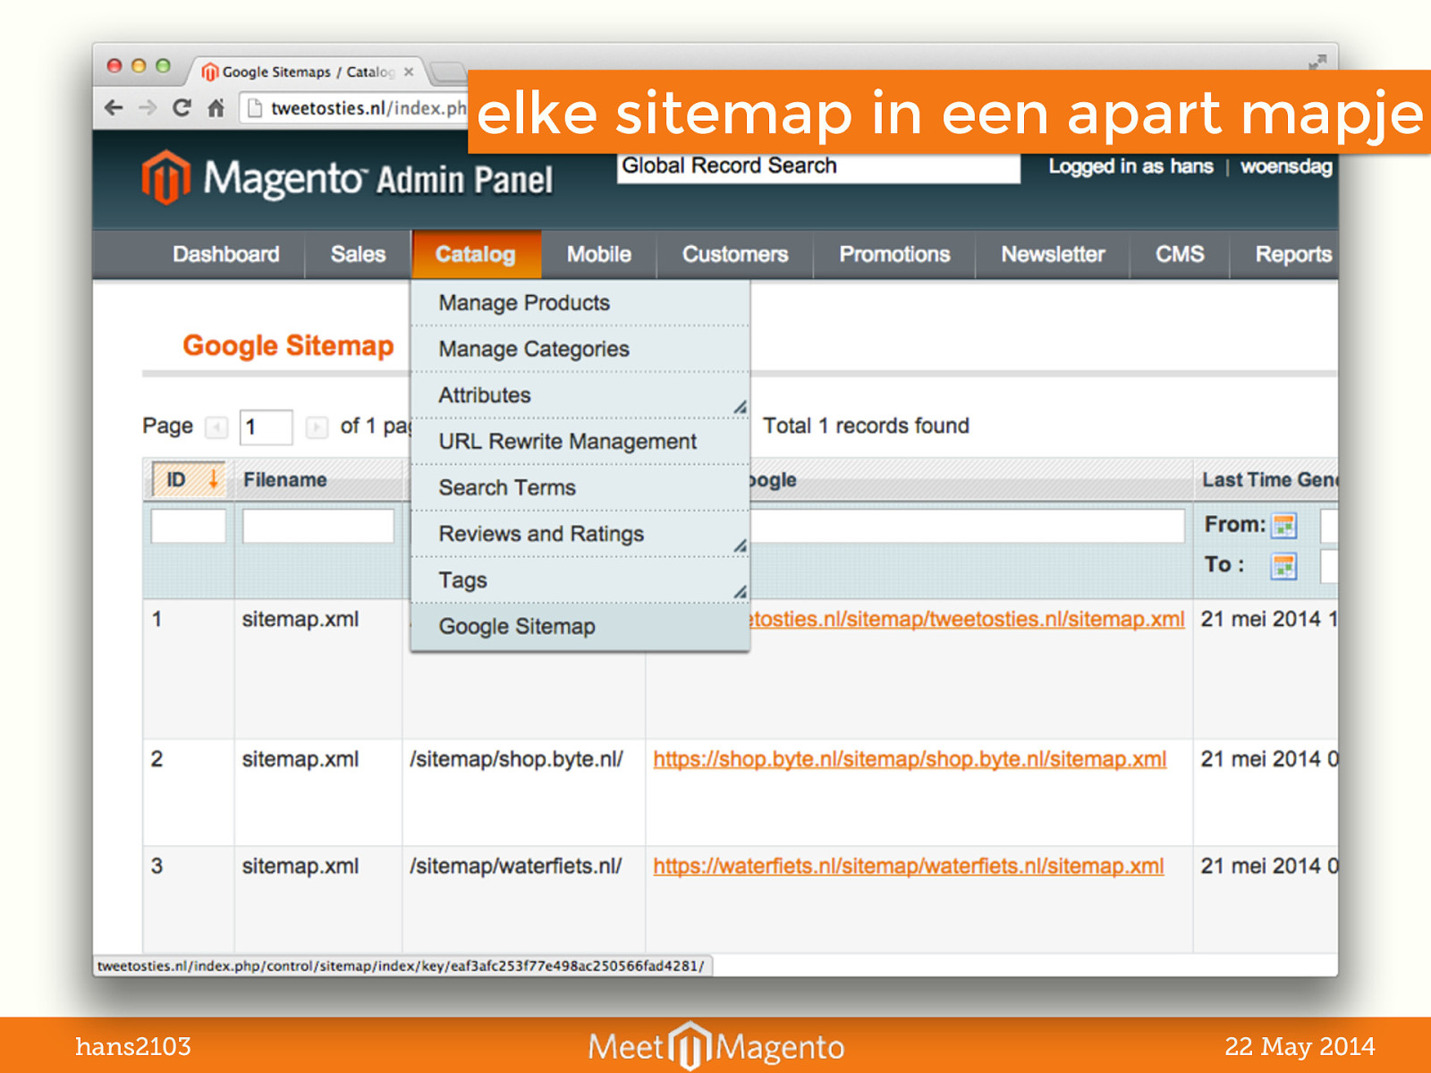The image size is (1431, 1073).
Task: Open a new browser tab
Action: (449, 72)
